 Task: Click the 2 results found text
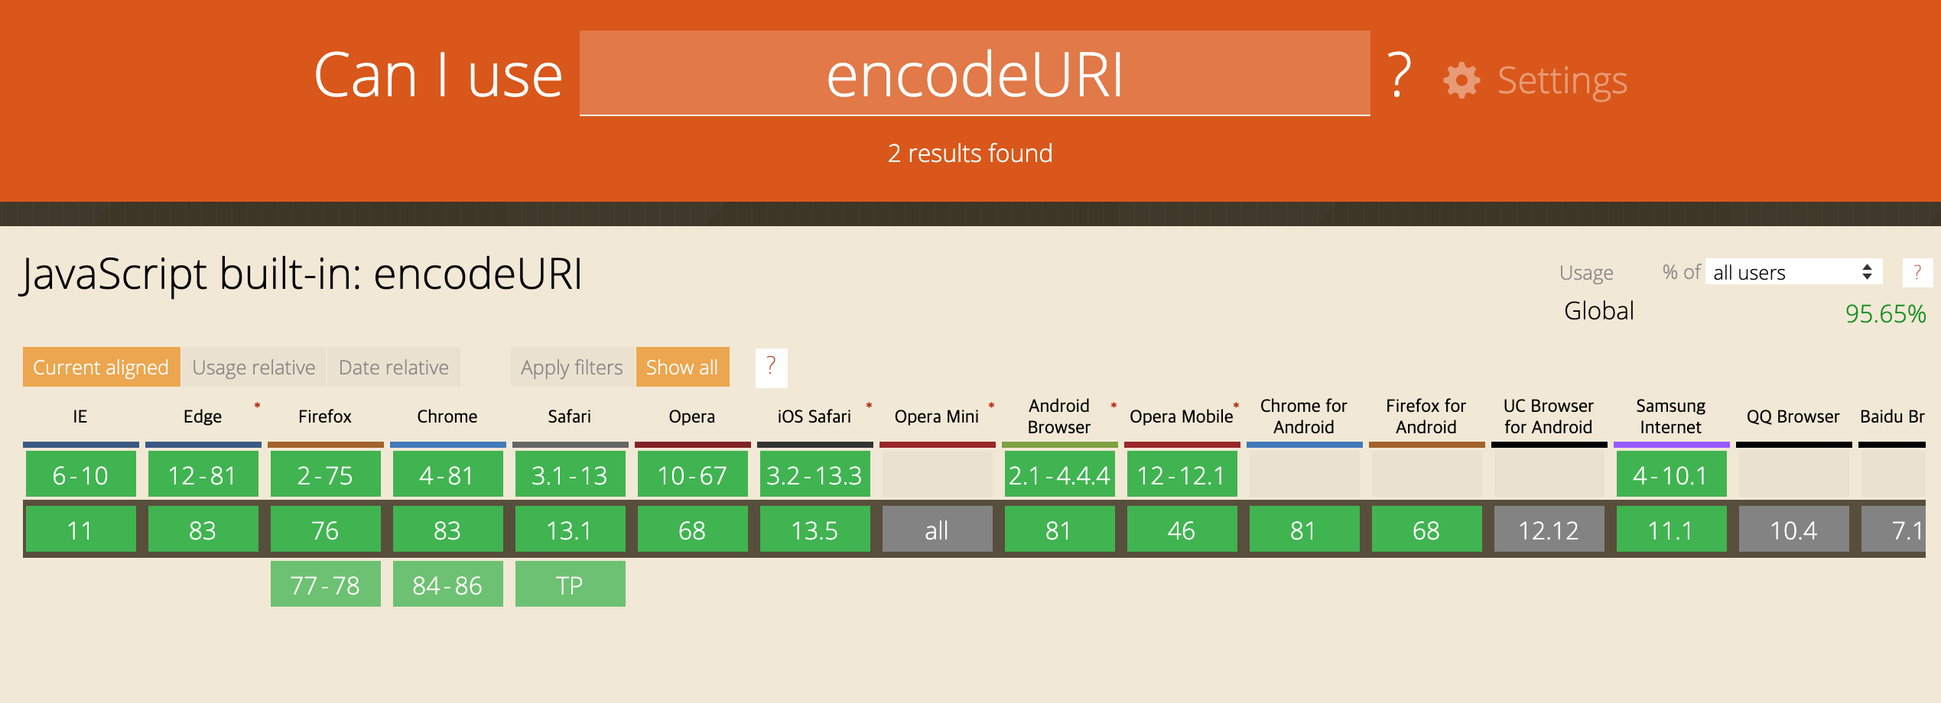[x=970, y=153]
